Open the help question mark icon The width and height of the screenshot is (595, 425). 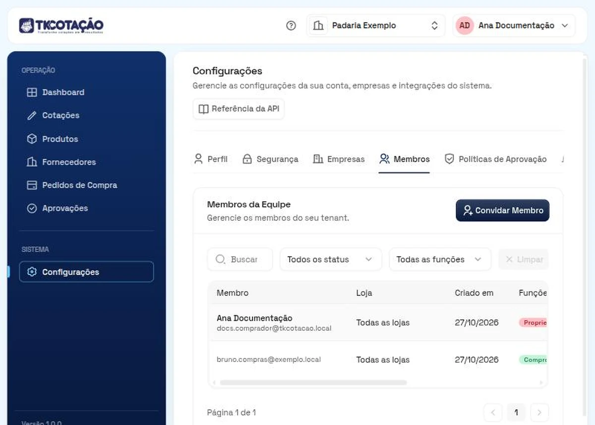click(291, 26)
